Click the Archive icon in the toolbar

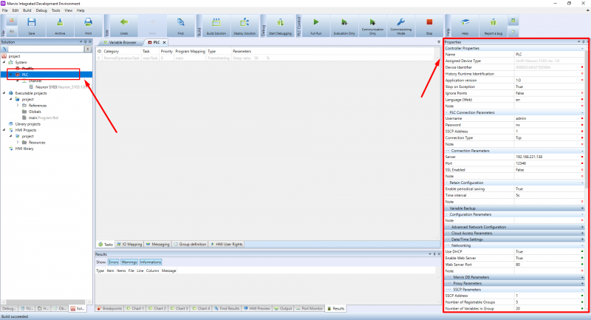coord(60,25)
